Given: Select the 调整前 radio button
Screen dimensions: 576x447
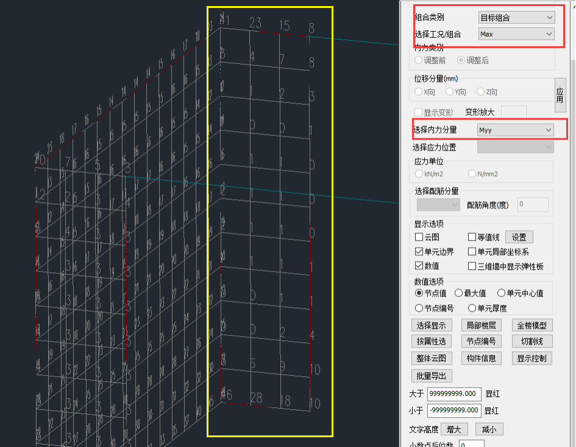Looking at the screenshot, I should click(418, 60).
